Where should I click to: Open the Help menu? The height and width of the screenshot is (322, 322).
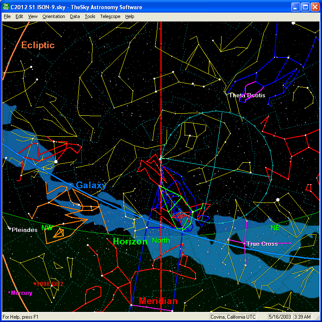(130, 16)
